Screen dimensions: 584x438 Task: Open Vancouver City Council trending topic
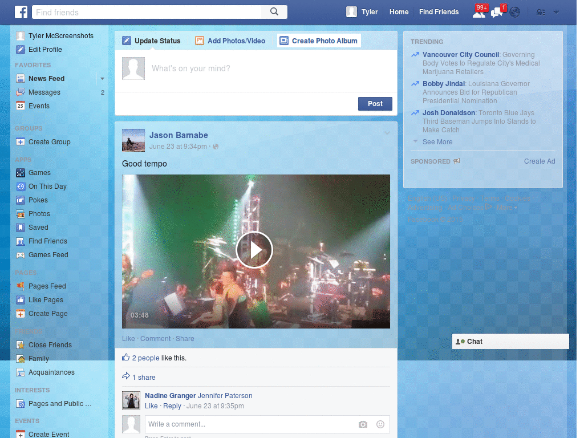point(461,55)
